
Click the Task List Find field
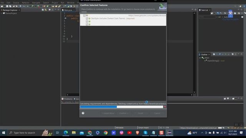click(207, 17)
